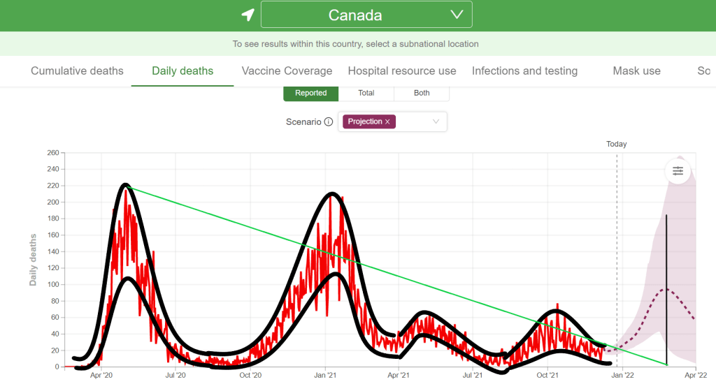Open the Canada country dropdown
The width and height of the screenshot is (716, 384).
(366, 15)
